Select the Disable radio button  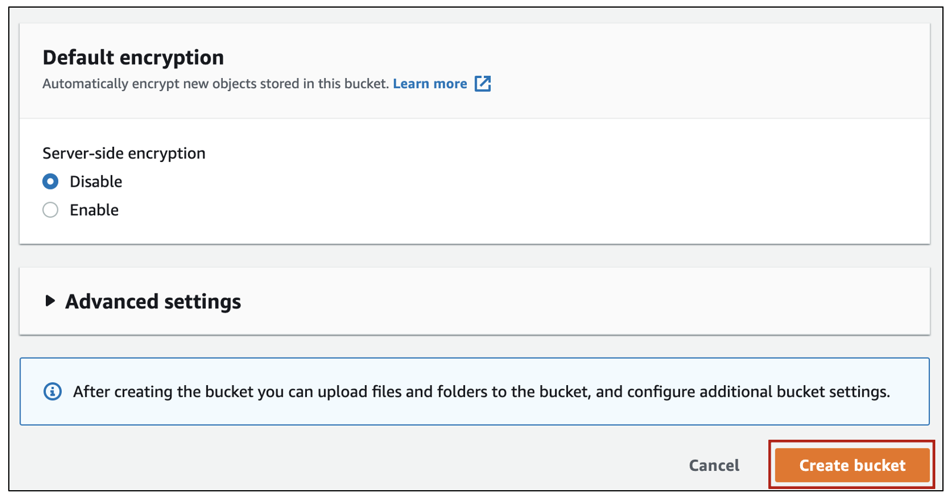(x=51, y=181)
